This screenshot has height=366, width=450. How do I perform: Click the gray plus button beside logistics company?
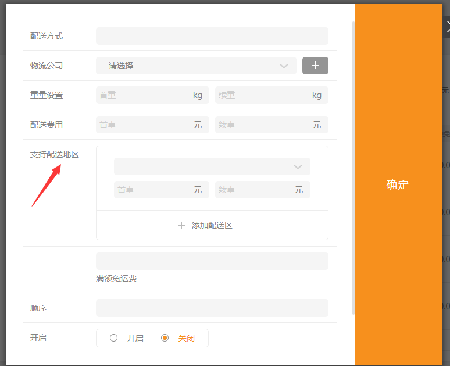(315, 66)
